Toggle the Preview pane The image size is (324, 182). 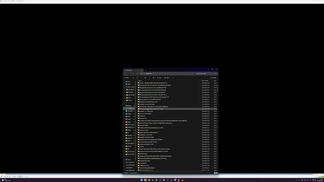coord(214,78)
